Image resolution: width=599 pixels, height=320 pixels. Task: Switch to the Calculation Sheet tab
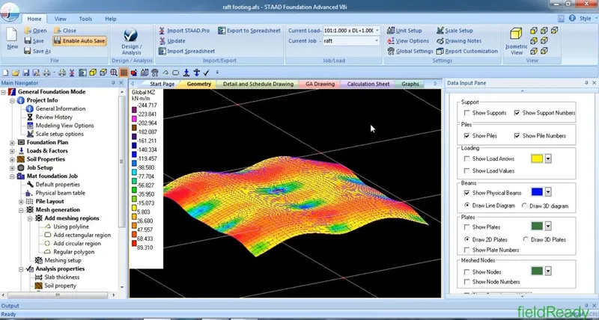368,84
